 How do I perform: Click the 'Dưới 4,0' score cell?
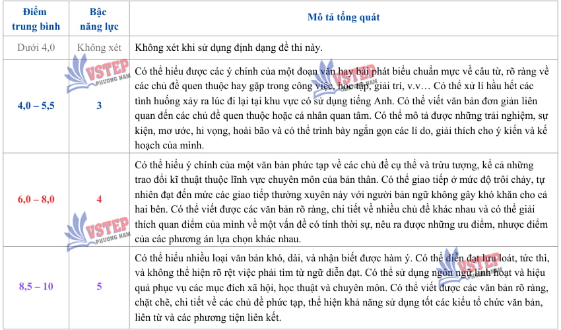35,48
